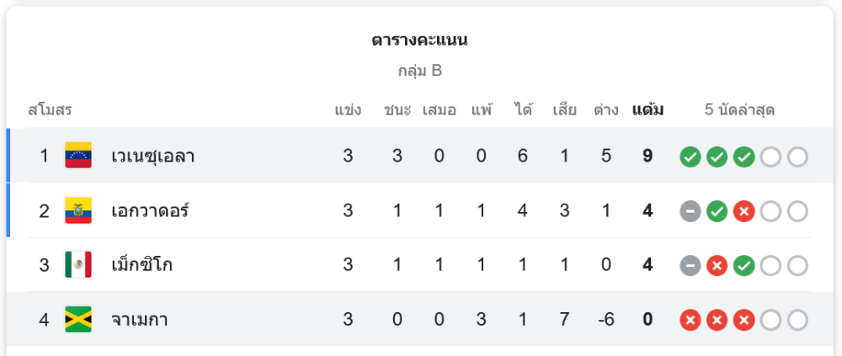The height and width of the screenshot is (356, 842).
Task: Click Venezuela's last empty match circle
Action: coord(797,157)
